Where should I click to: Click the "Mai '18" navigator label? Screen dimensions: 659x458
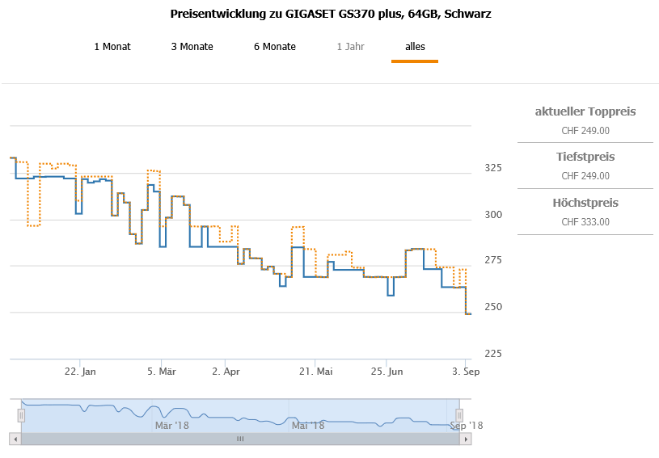[x=308, y=425]
